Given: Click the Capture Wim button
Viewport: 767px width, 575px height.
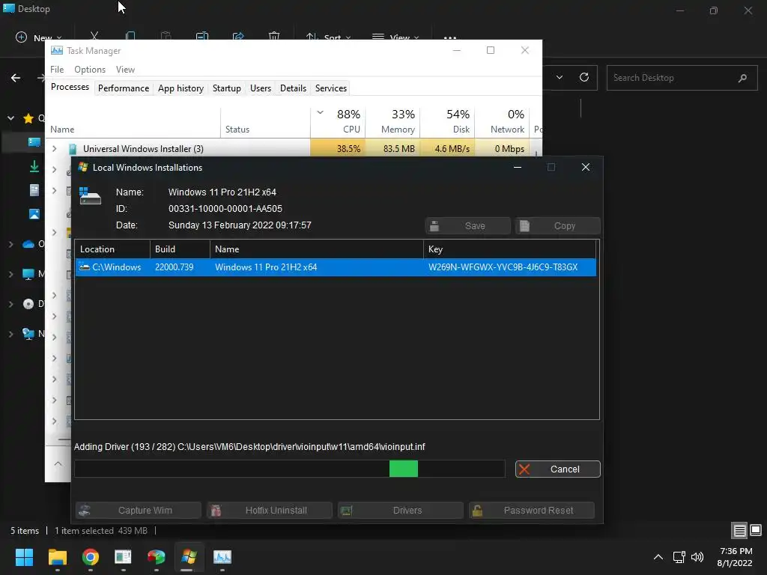Looking at the screenshot, I should click(139, 510).
